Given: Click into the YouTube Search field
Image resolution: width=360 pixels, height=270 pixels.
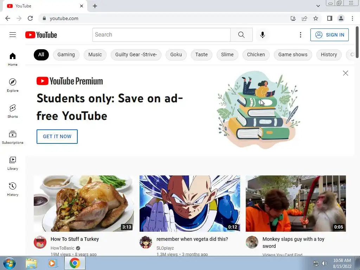Looking at the screenshot, I should click(161, 35).
